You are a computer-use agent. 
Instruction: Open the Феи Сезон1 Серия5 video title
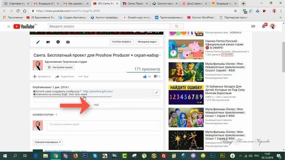(x=225, y=67)
